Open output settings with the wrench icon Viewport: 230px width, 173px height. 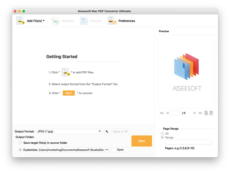click(x=107, y=131)
